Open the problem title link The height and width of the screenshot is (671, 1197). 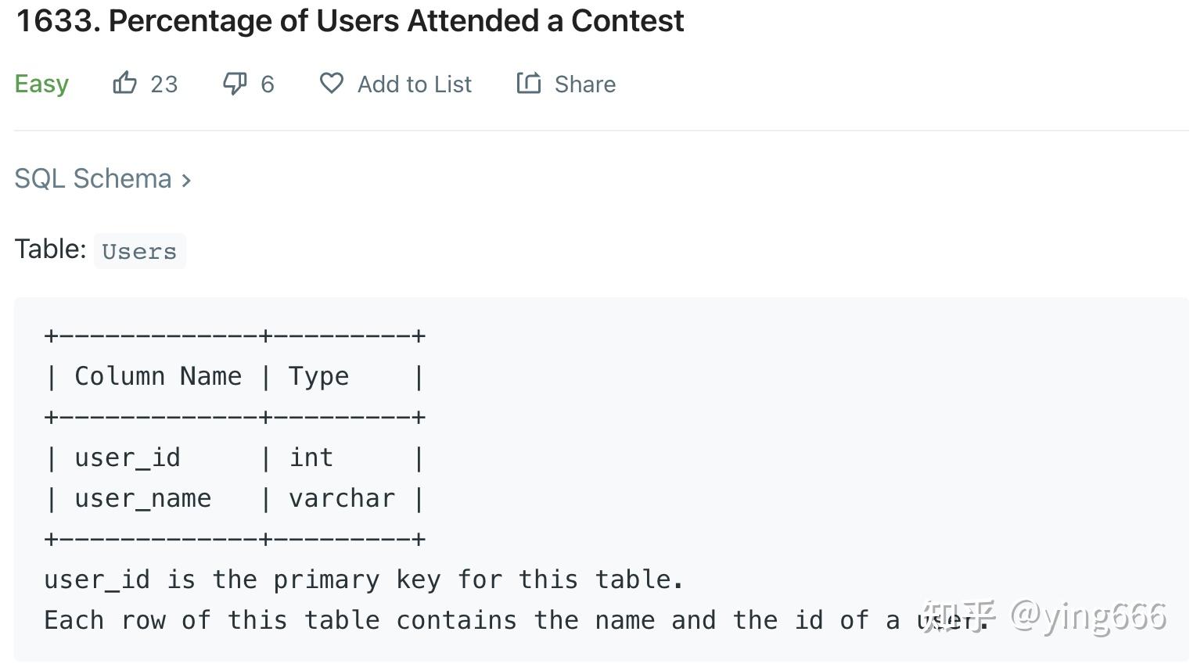350,20
